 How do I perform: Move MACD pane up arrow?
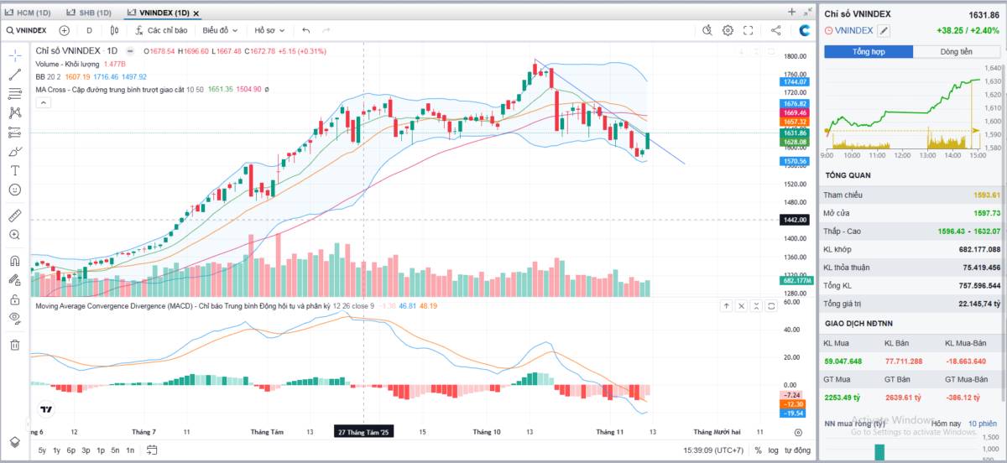pos(727,306)
